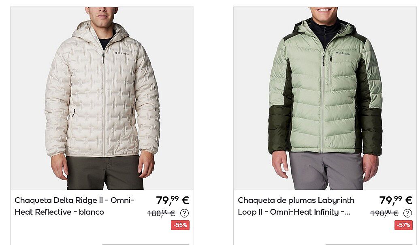
Task: Click Columbia logo on the white jacket
Action: (x=122, y=53)
